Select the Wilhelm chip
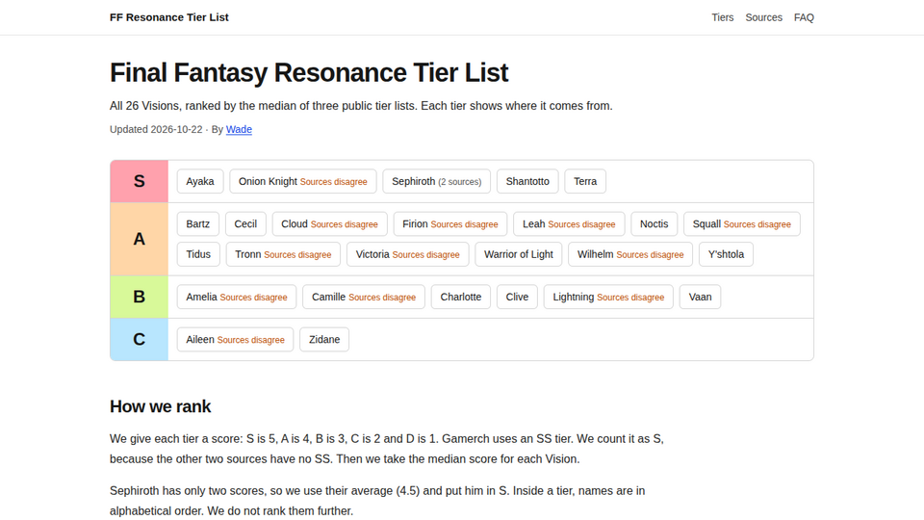 coord(630,254)
